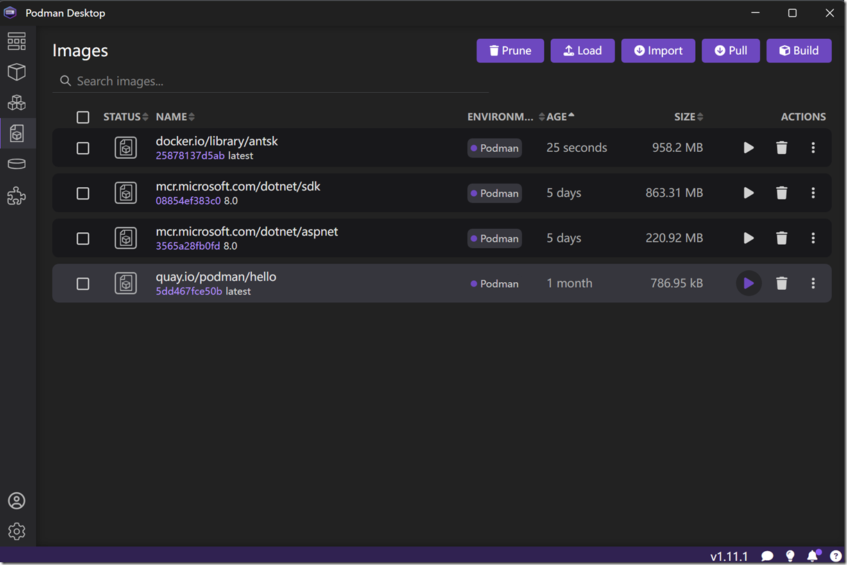This screenshot has height=565, width=847.
Task: Run the mcr.microsoft.com/dotnet/sdk image
Action: pyautogui.click(x=748, y=193)
